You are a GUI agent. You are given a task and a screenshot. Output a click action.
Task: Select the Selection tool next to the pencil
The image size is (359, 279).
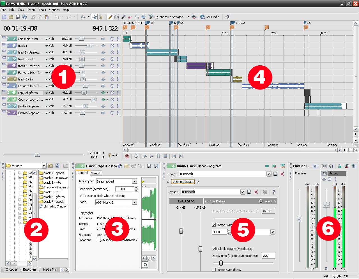click(x=116, y=17)
